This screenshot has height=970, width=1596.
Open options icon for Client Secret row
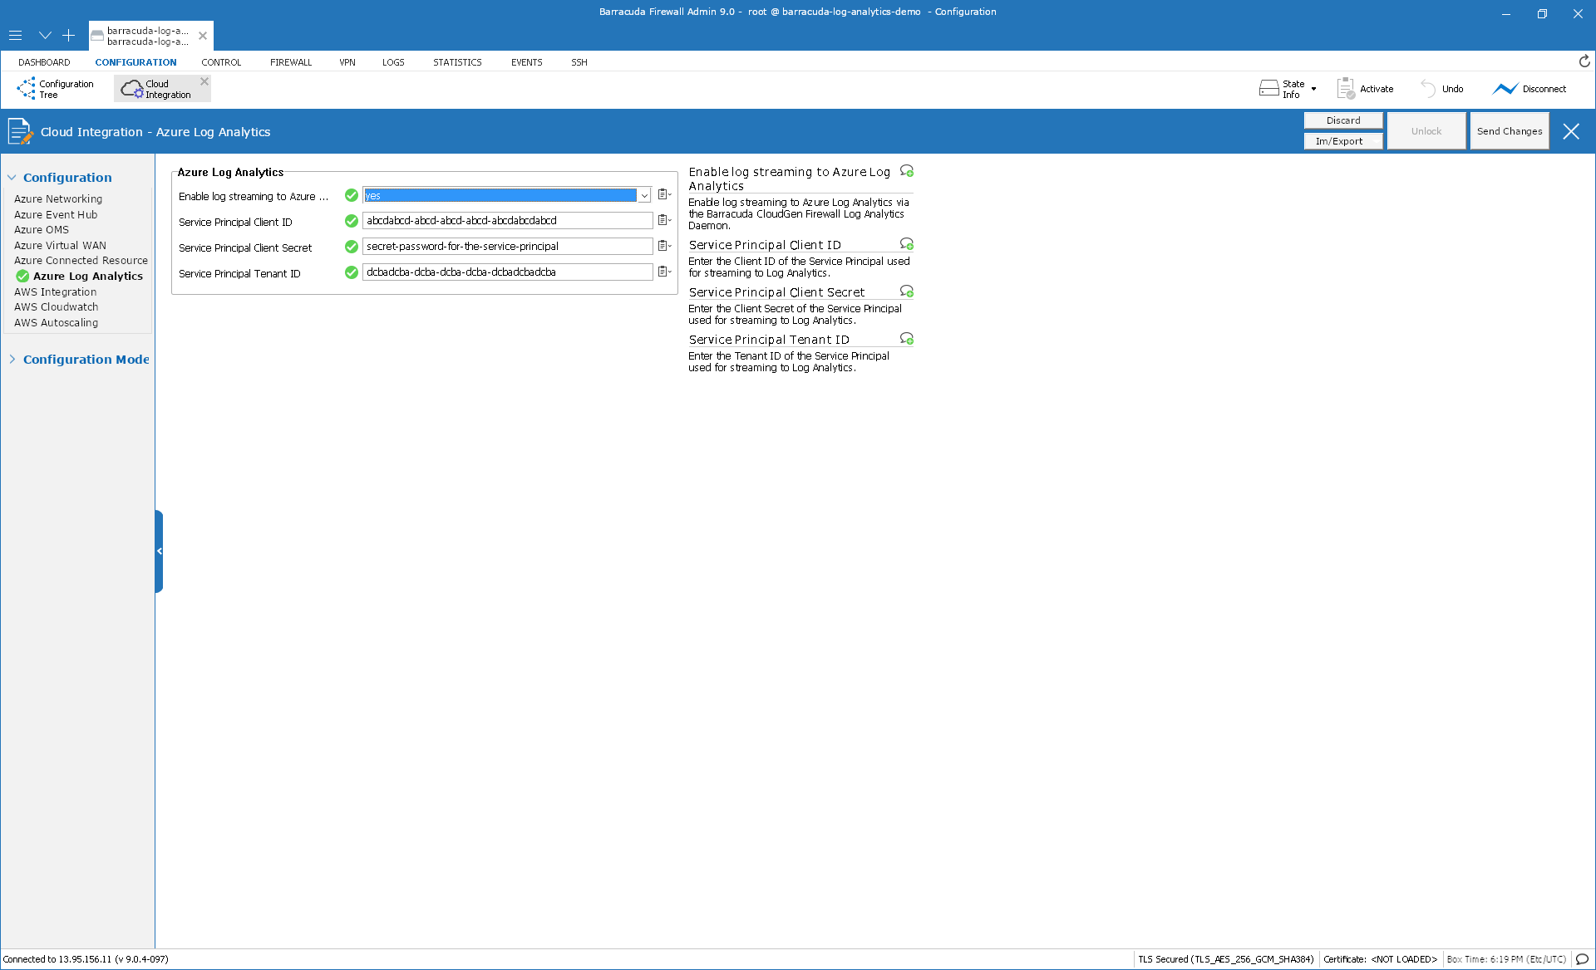pos(664,246)
